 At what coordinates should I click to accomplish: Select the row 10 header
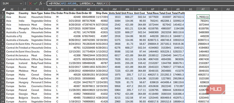pos(3,48)
